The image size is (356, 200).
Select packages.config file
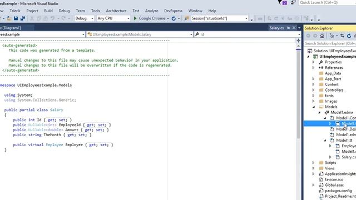(x=338, y=191)
